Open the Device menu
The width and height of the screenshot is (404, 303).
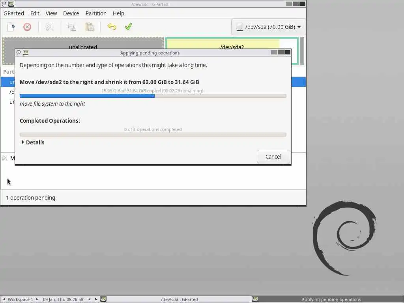(71, 13)
